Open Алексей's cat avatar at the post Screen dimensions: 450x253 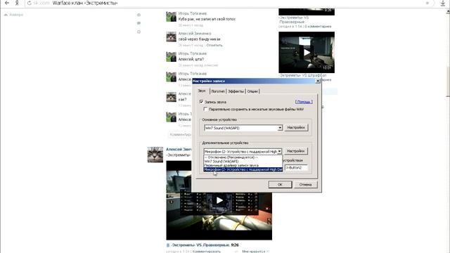[x=155, y=155]
